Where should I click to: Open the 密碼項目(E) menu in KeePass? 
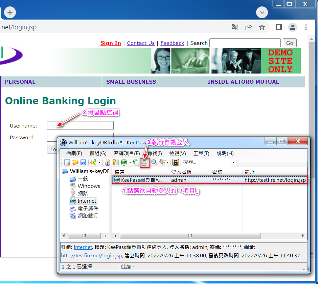coord(127,153)
